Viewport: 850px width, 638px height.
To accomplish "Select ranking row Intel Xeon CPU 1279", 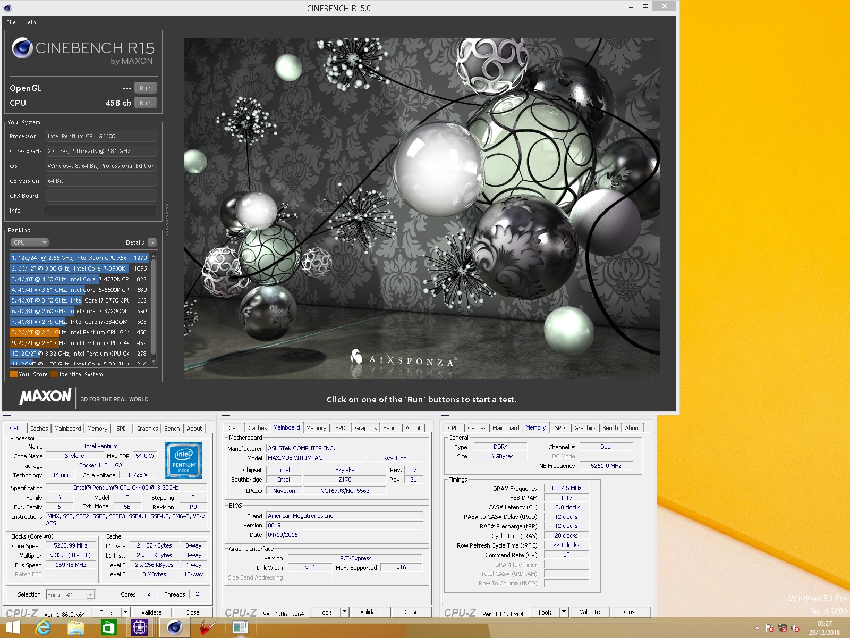I will click(x=79, y=258).
